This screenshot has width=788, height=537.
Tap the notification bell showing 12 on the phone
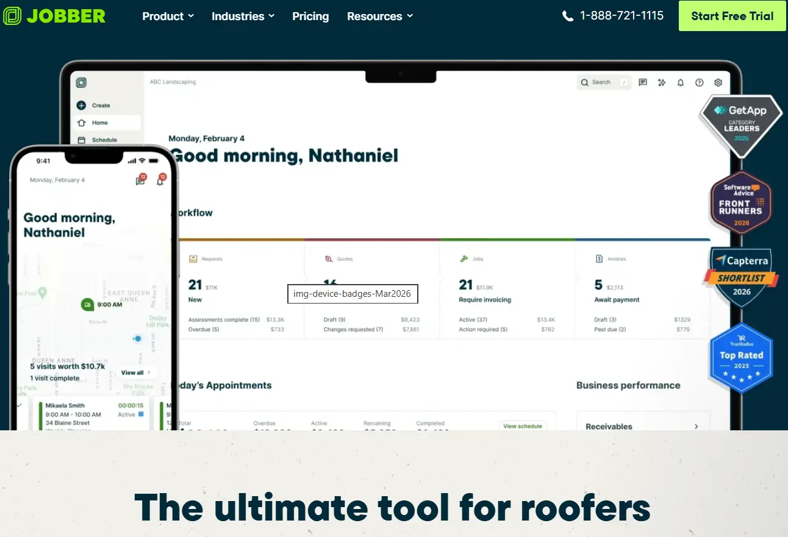coord(160,182)
